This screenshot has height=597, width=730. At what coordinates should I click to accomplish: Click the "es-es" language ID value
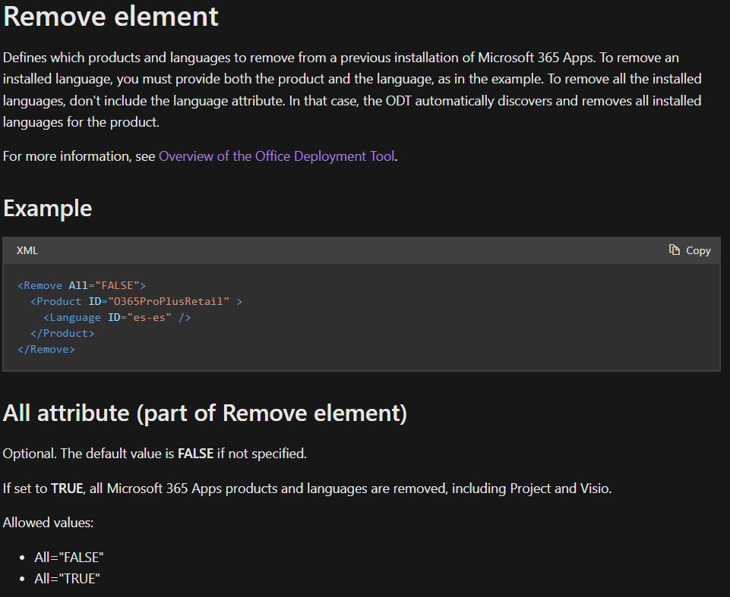tap(149, 317)
